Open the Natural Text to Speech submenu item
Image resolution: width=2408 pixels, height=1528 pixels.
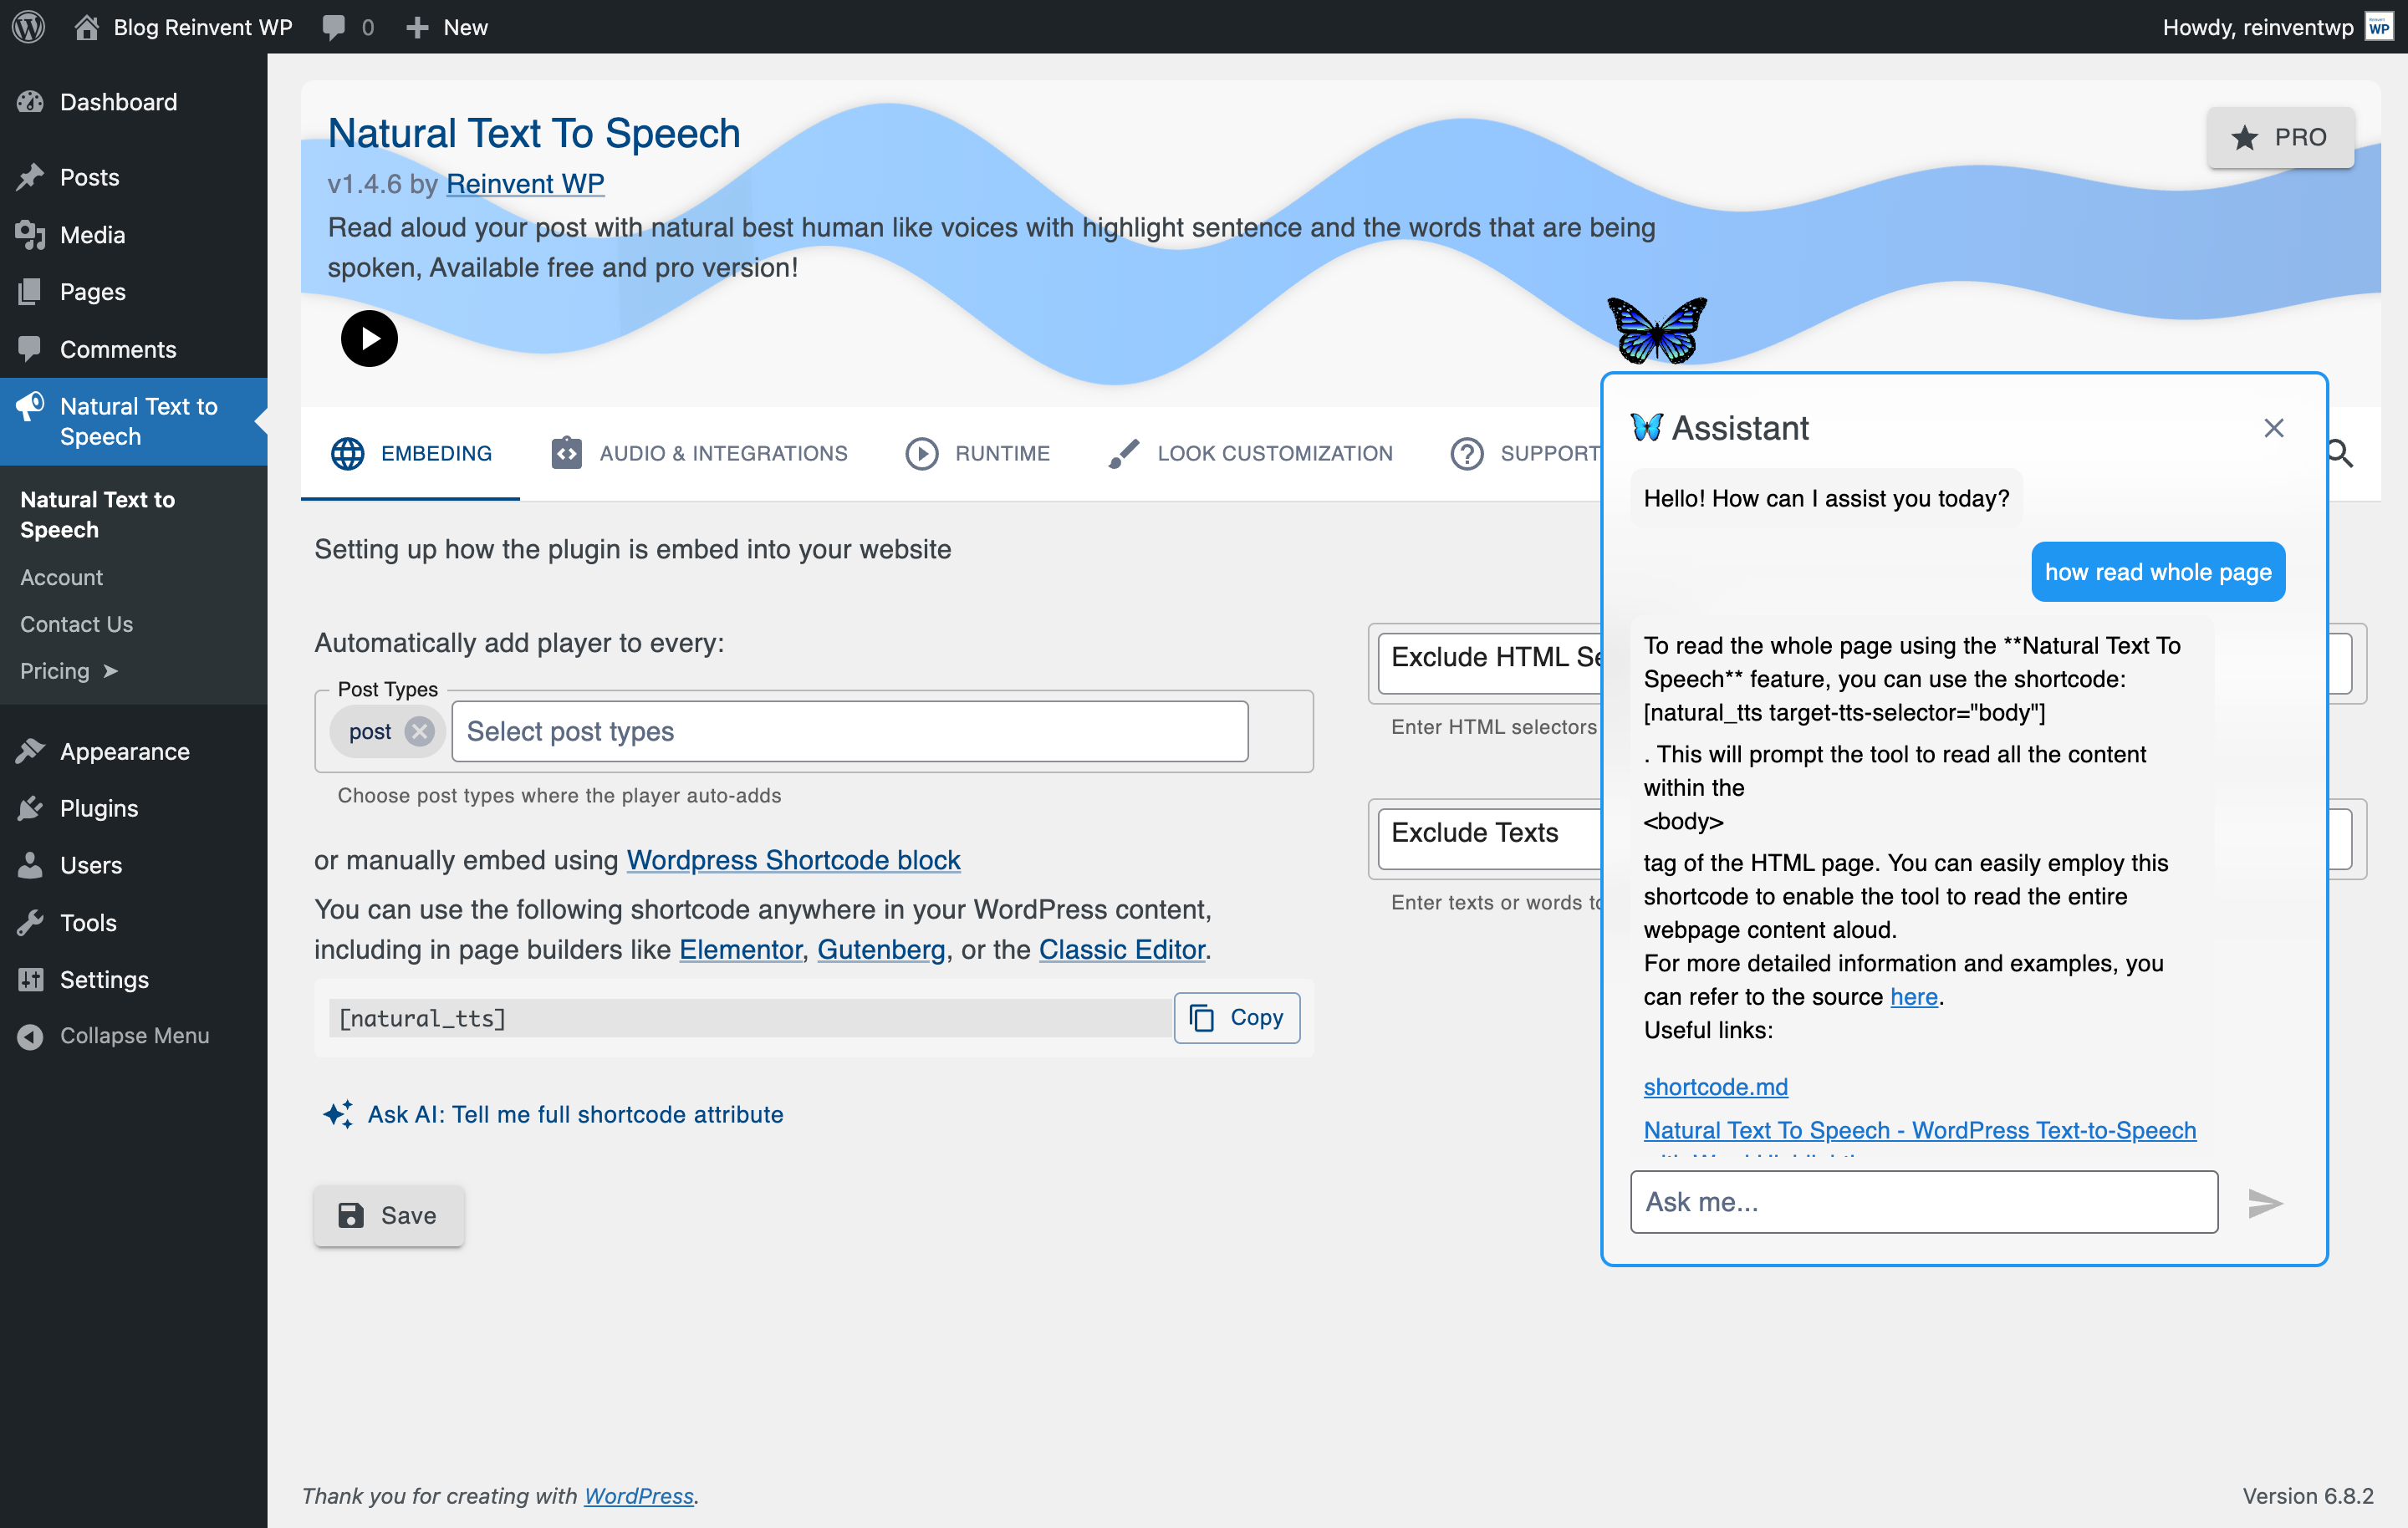[97, 515]
